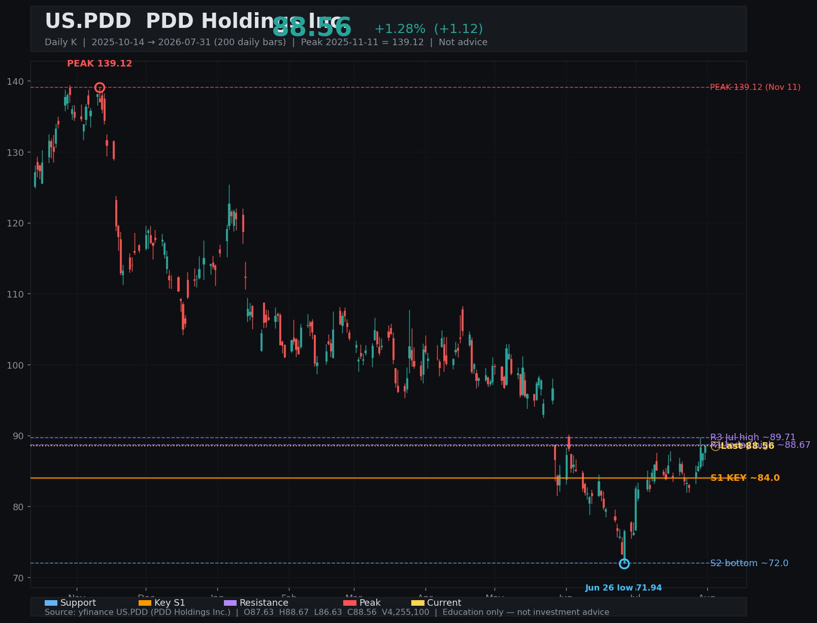Click the Resistance legend label
Screen dimensions: 817x623
coord(264,603)
